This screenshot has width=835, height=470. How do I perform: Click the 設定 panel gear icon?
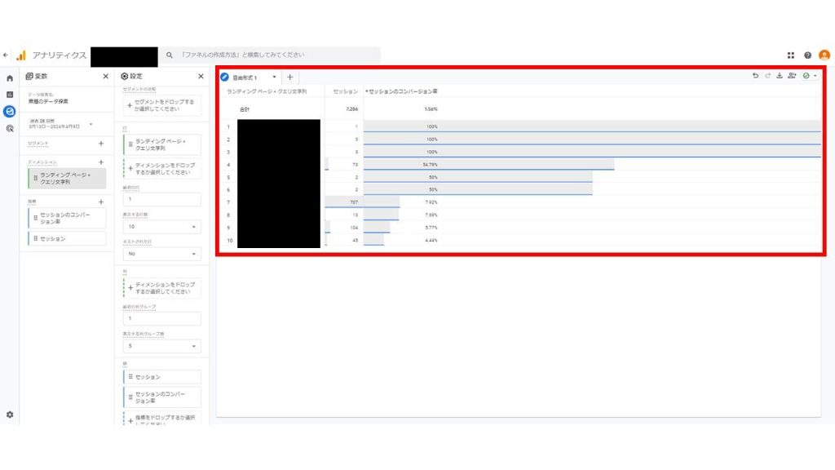pyautogui.click(x=125, y=76)
